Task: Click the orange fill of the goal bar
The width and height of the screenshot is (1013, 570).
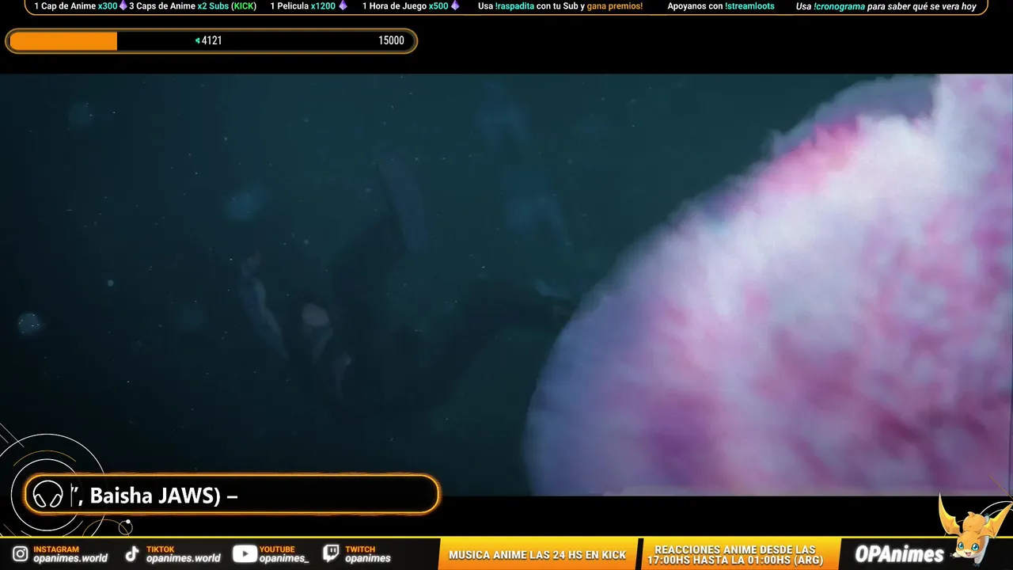Action: pos(63,41)
